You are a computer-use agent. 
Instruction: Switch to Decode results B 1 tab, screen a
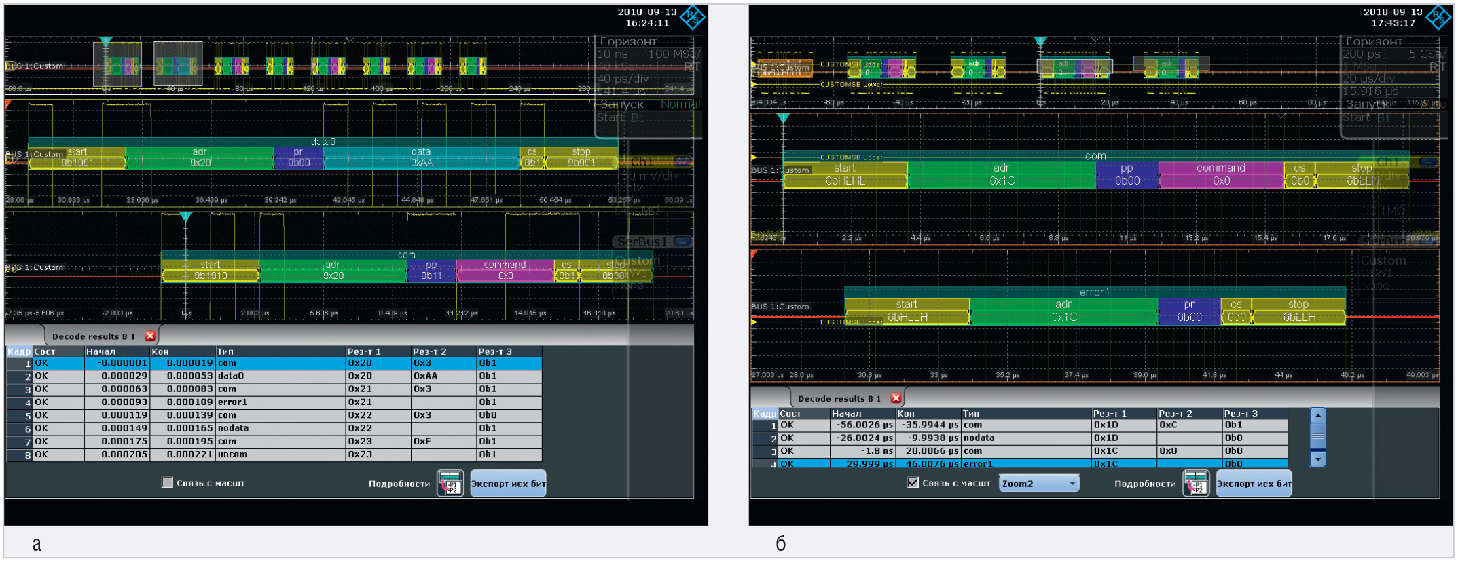click(x=94, y=336)
